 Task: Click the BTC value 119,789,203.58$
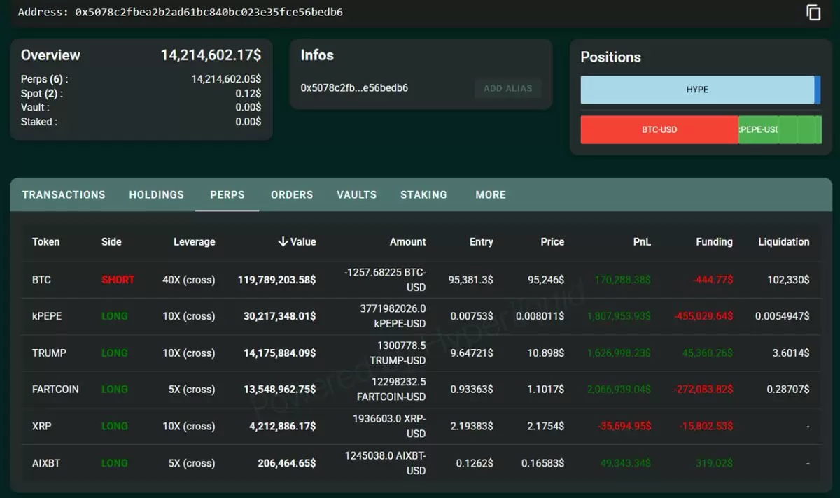point(276,280)
